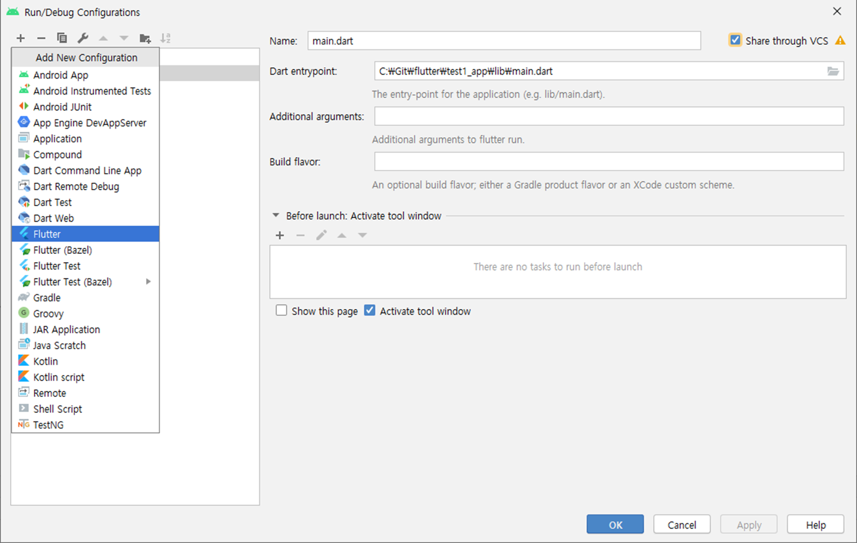Choose Shell Script configuration
The width and height of the screenshot is (857, 543).
[x=85, y=409]
